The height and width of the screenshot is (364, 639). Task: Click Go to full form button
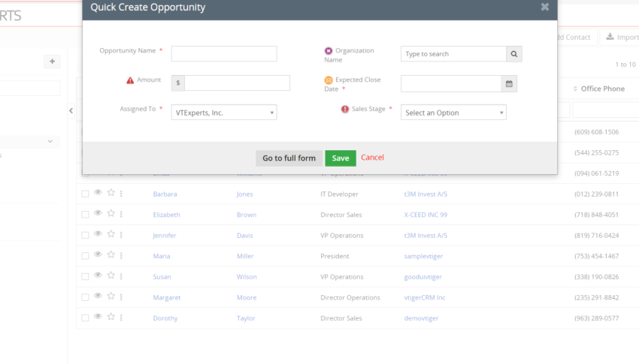289,158
